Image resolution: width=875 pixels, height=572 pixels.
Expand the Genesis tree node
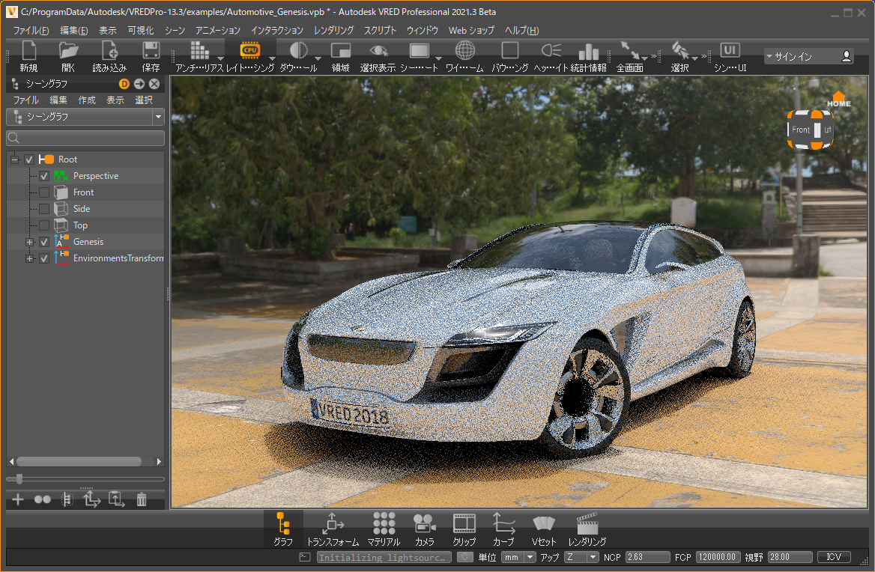30,242
